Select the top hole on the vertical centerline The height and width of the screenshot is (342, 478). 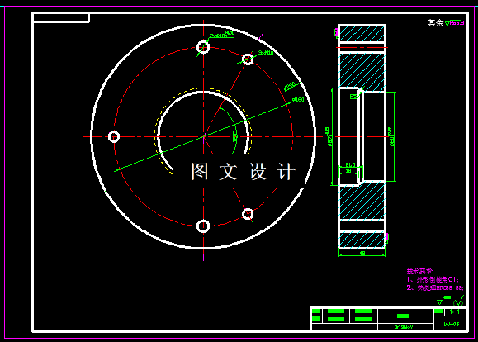pos(203,47)
